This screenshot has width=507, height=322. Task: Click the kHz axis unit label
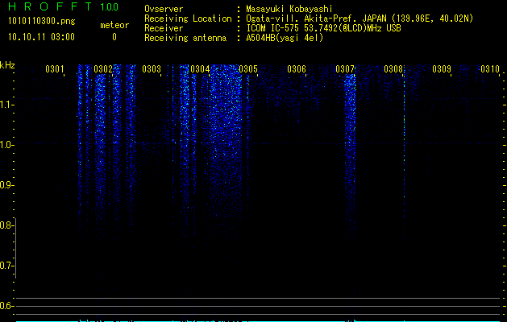[7, 65]
